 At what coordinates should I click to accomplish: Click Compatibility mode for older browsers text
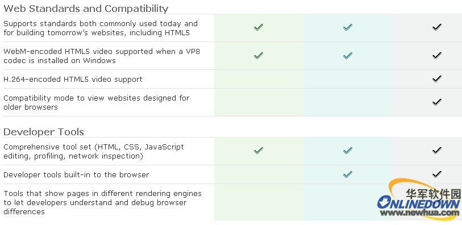96,102
